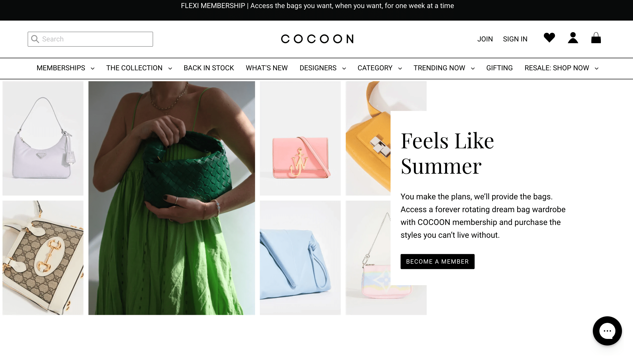Screen dimensions: 633x356
Task: Click the Become a Member button
Action: click(x=437, y=261)
